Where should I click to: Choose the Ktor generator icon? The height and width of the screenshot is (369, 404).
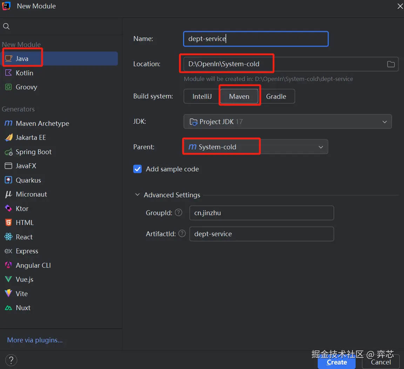tap(8, 208)
